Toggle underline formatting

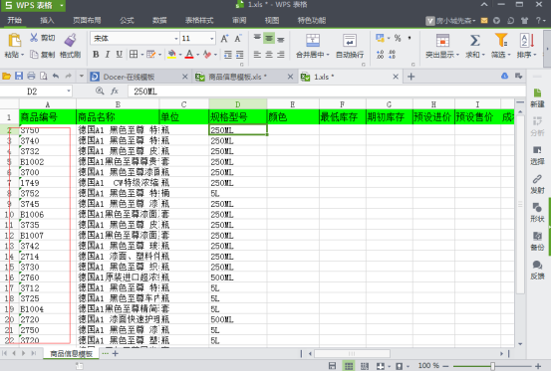pos(120,55)
